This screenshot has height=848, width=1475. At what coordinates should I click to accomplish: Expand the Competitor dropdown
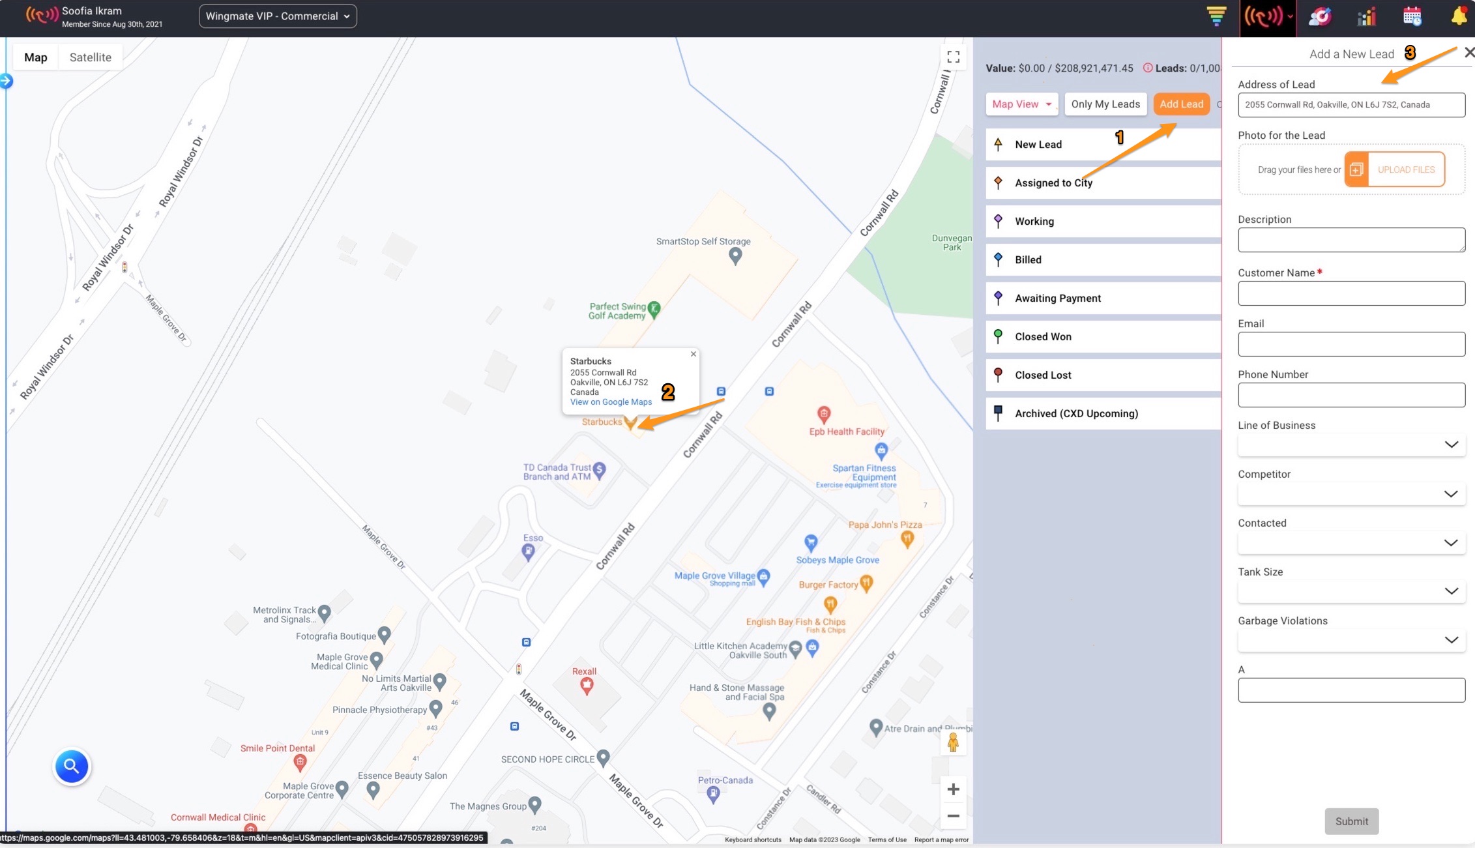click(x=1351, y=493)
